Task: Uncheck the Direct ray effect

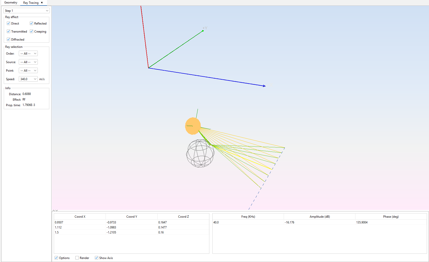Action: [x=9, y=23]
